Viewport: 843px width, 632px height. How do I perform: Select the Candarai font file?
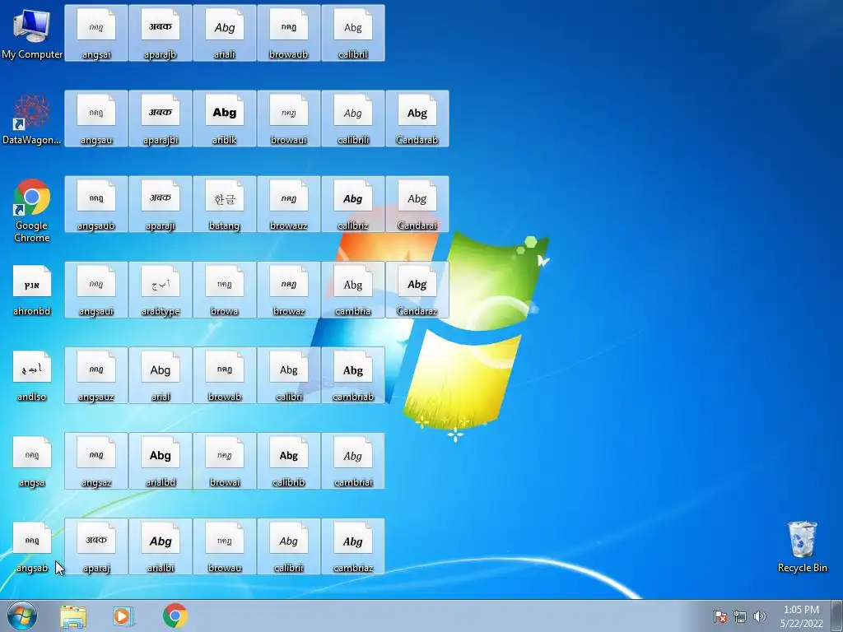tap(417, 204)
